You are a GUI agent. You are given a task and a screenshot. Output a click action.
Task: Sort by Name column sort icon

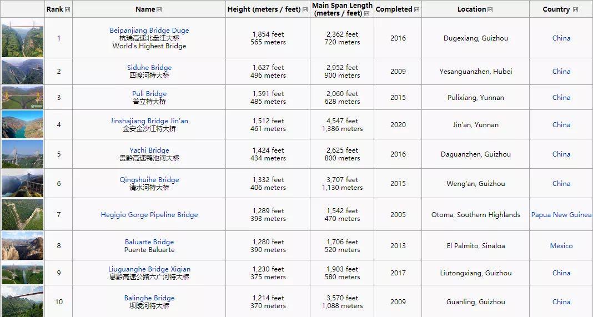click(159, 10)
